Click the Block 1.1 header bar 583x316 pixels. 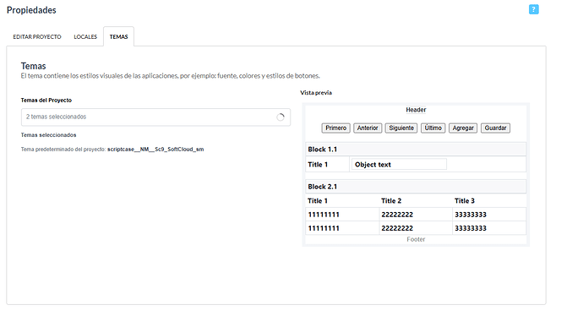(x=416, y=149)
